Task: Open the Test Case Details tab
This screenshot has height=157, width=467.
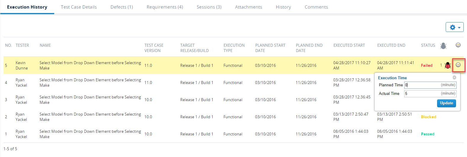Action: click(x=79, y=7)
